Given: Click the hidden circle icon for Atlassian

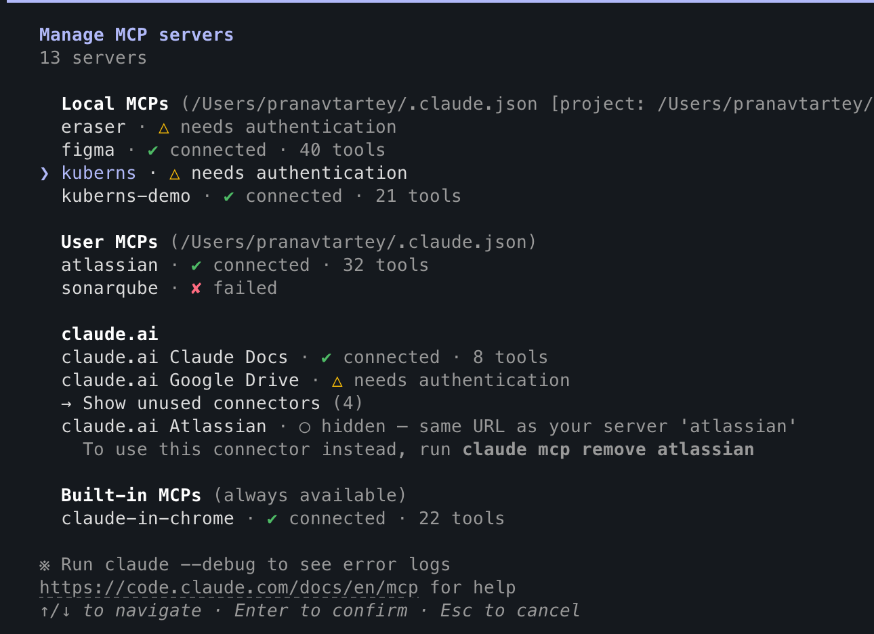Looking at the screenshot, I should [305, 427].
